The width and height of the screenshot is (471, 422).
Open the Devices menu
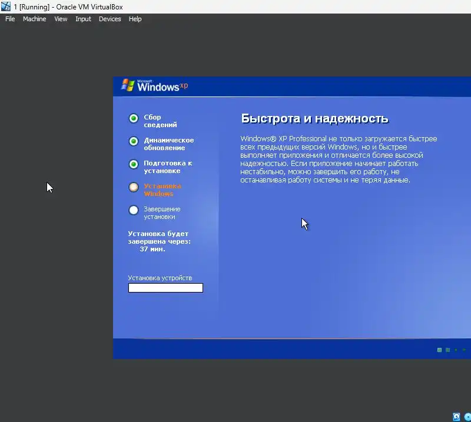coord(110,19)
